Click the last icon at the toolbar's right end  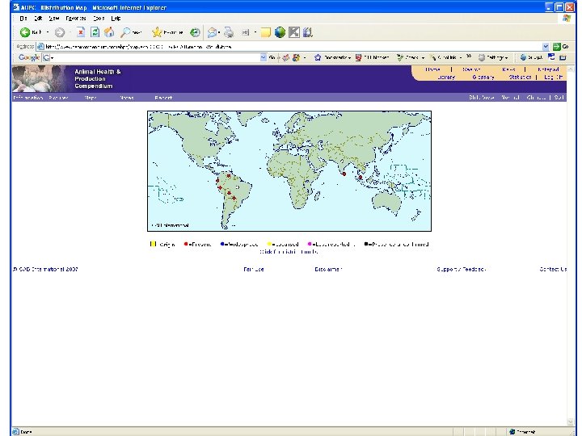pos(308,32)
